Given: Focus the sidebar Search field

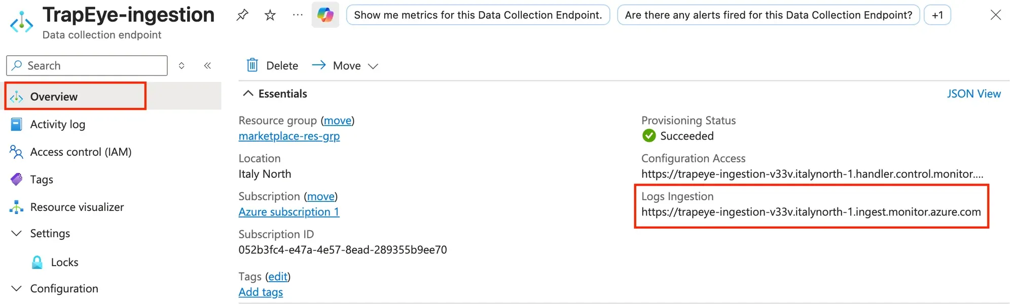Looking at the screenshot, I should (87, 66).
